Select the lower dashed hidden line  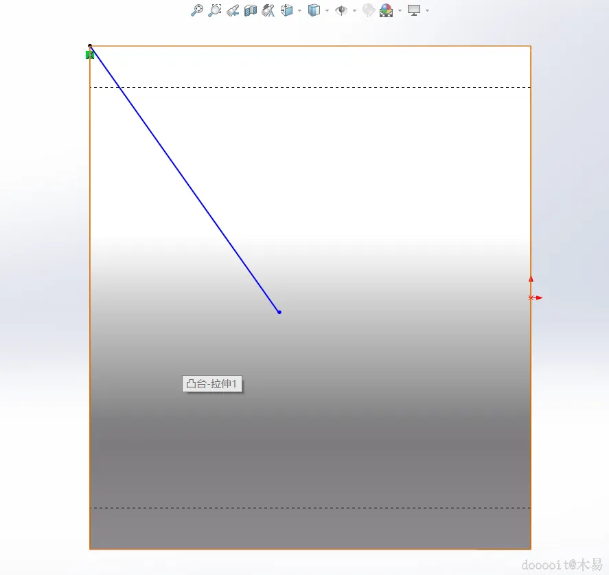tap(310, 508)
